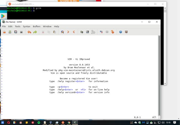Click 'VIM - Vi IMproved' heading text

click(79, 59)
